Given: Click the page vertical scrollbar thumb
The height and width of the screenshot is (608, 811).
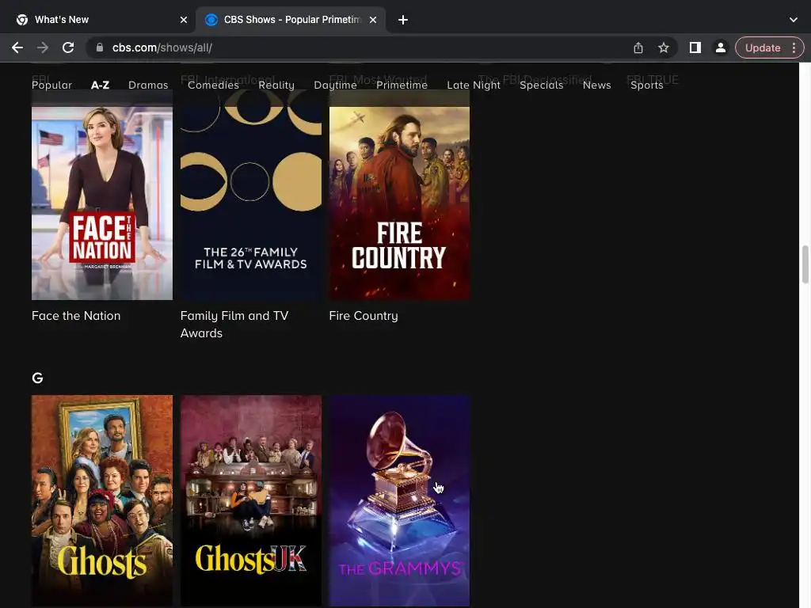Looking at the screenshot, I should coord(805,264).
